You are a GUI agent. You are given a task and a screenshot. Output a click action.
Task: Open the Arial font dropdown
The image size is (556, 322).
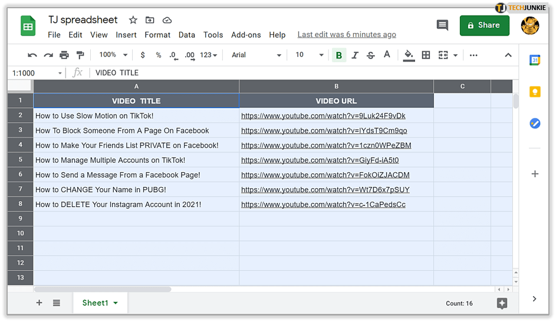(256, 55)
